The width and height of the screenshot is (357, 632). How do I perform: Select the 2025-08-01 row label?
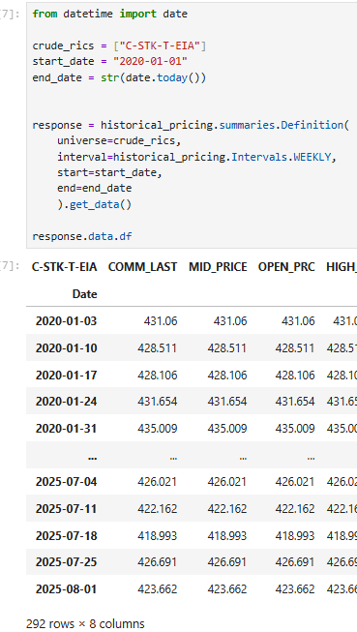[x=66, y=589]
